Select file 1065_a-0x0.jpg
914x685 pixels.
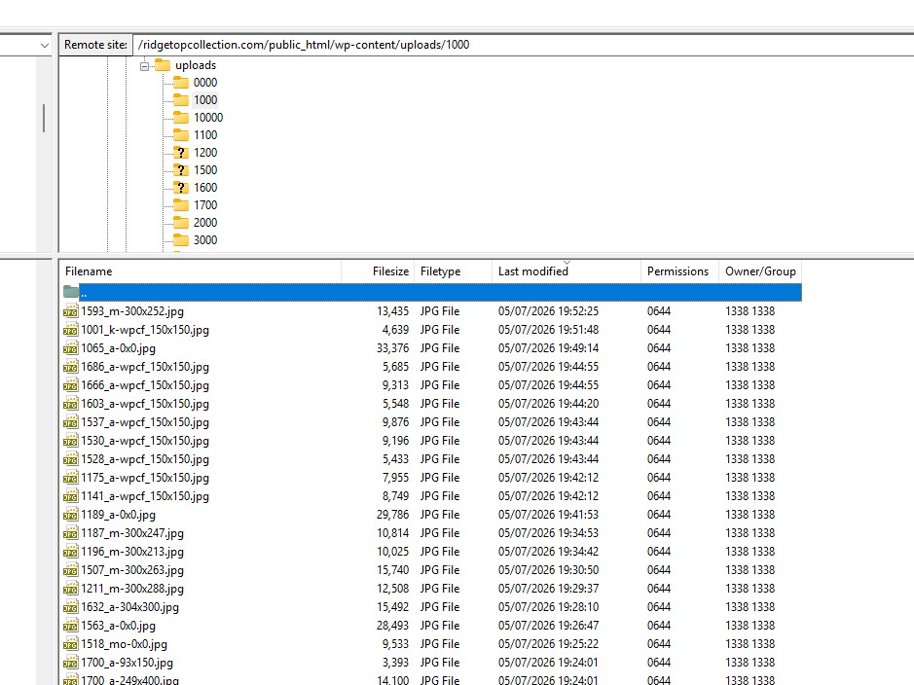(x=118, y=348)
